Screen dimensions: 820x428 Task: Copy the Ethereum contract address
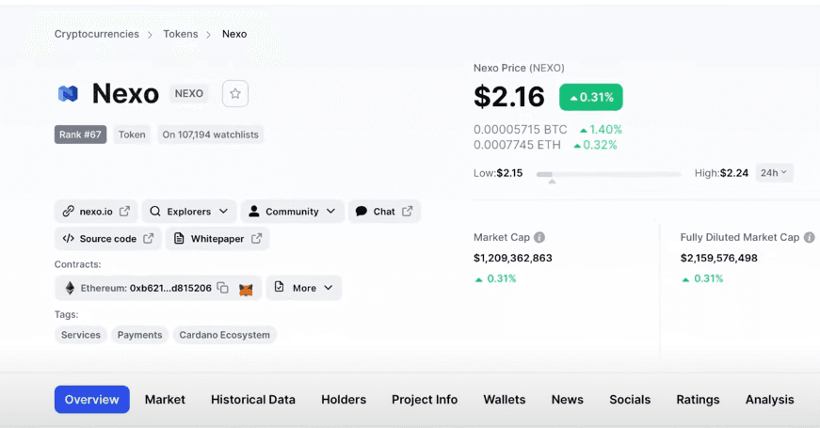(x=223, y=288)
